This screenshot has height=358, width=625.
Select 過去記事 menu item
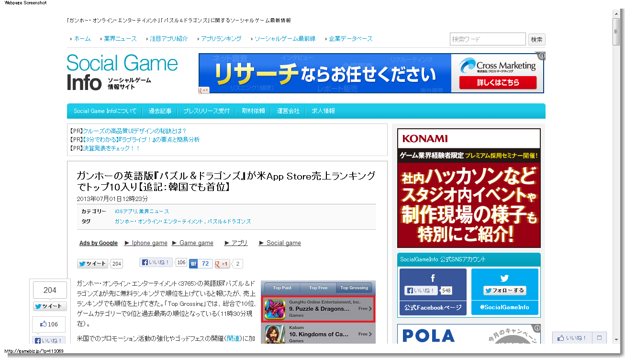pyautogui.click(x=160, y=111)
